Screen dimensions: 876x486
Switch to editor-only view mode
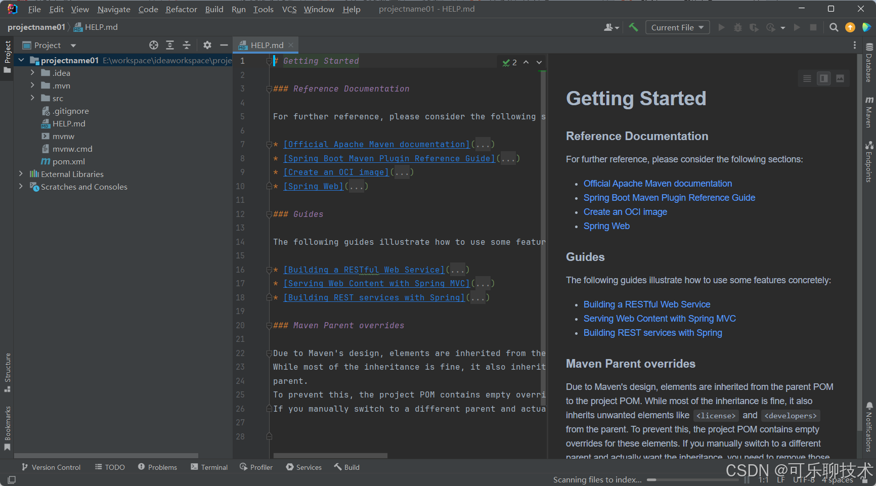[x=807, y=78]
